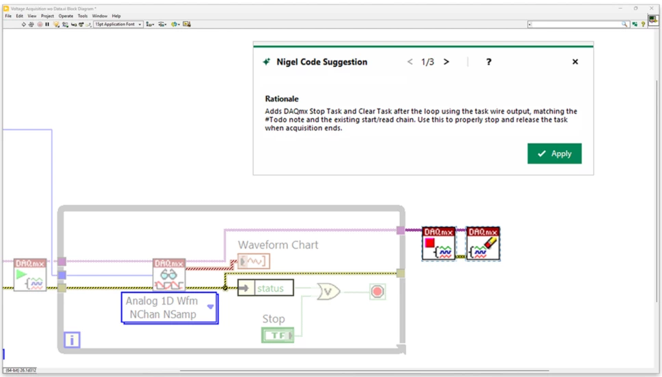Click the Run Continuously toolbar icon

tap(31, 25)
